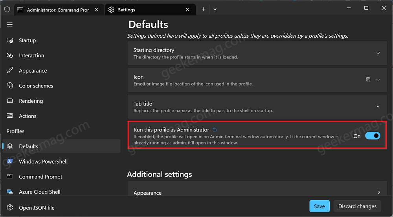Screen dimensions: 393x217
Task: Open the Rendering settings page
Action: pos(61,101)
